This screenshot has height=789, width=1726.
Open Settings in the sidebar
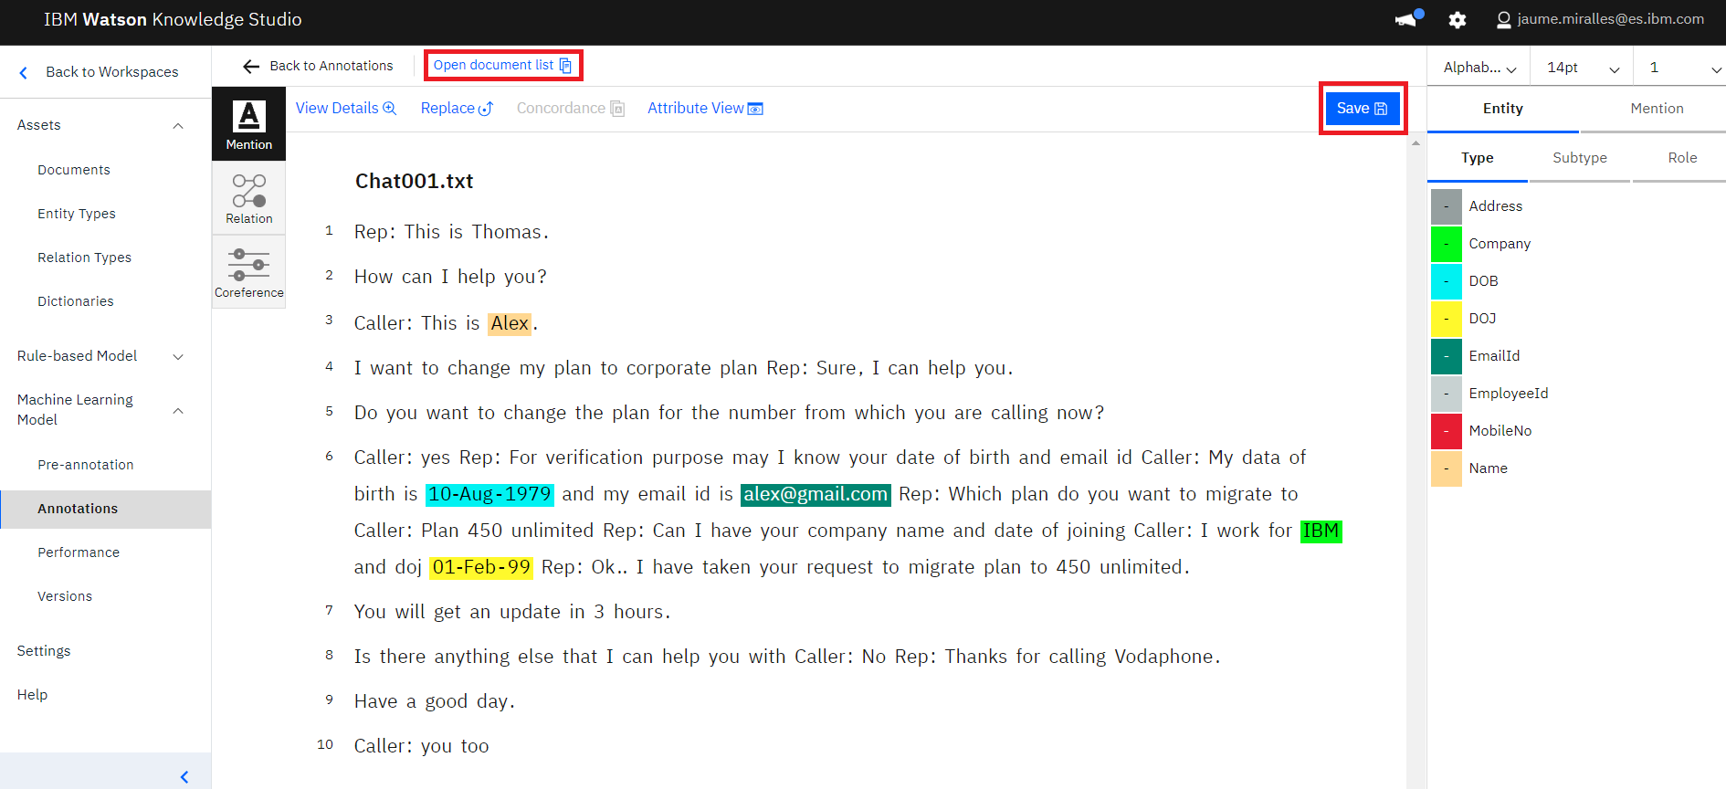click(44, 651)
